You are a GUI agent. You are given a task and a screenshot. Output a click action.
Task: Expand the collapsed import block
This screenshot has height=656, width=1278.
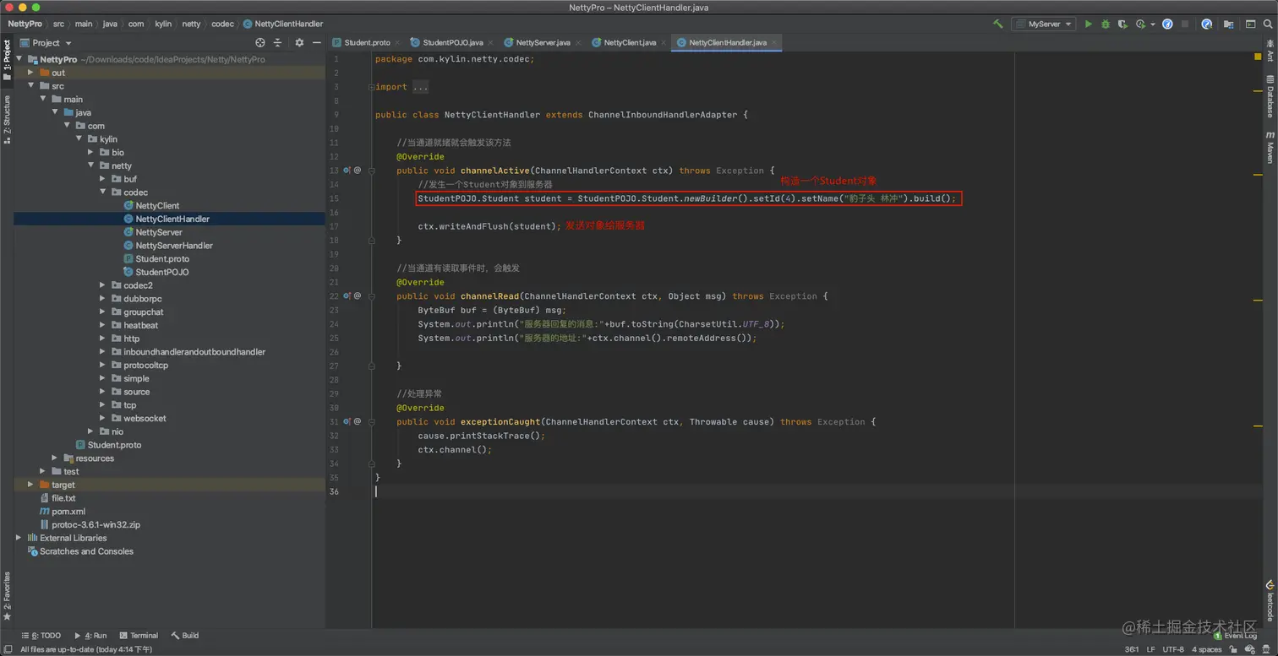[x=371, y=87]
